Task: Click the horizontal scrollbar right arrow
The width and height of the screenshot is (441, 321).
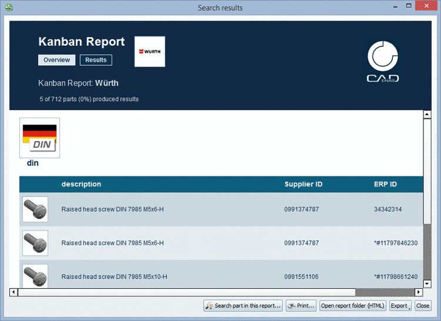Action: tap(419, 292)
